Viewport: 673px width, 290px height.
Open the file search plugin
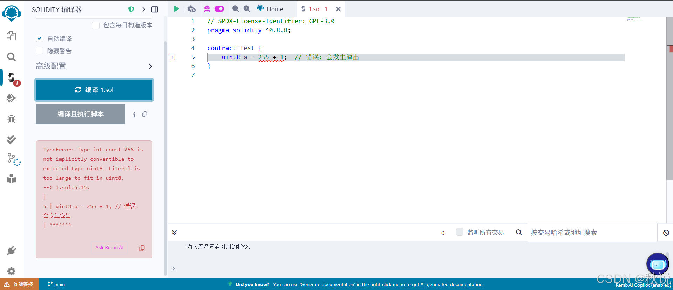pyautogui.click(x=12, y=57)
